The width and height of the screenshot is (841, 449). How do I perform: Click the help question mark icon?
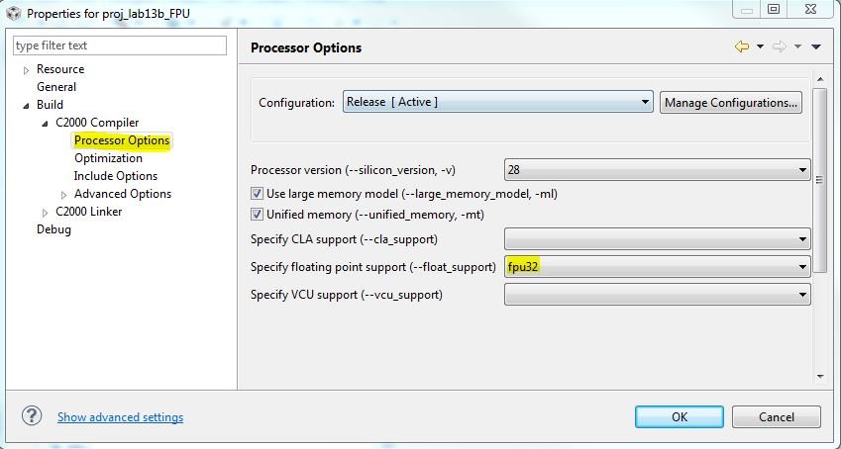point(32,416)
